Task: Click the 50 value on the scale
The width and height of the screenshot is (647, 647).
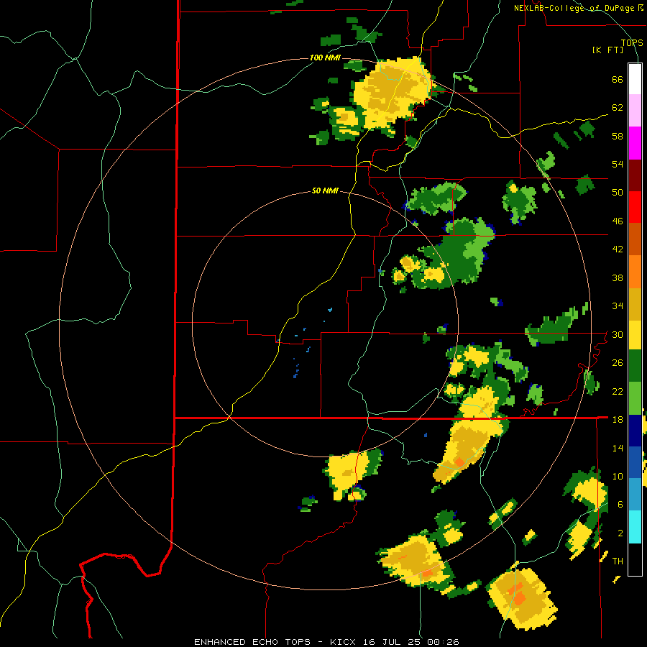Action: 618,192
